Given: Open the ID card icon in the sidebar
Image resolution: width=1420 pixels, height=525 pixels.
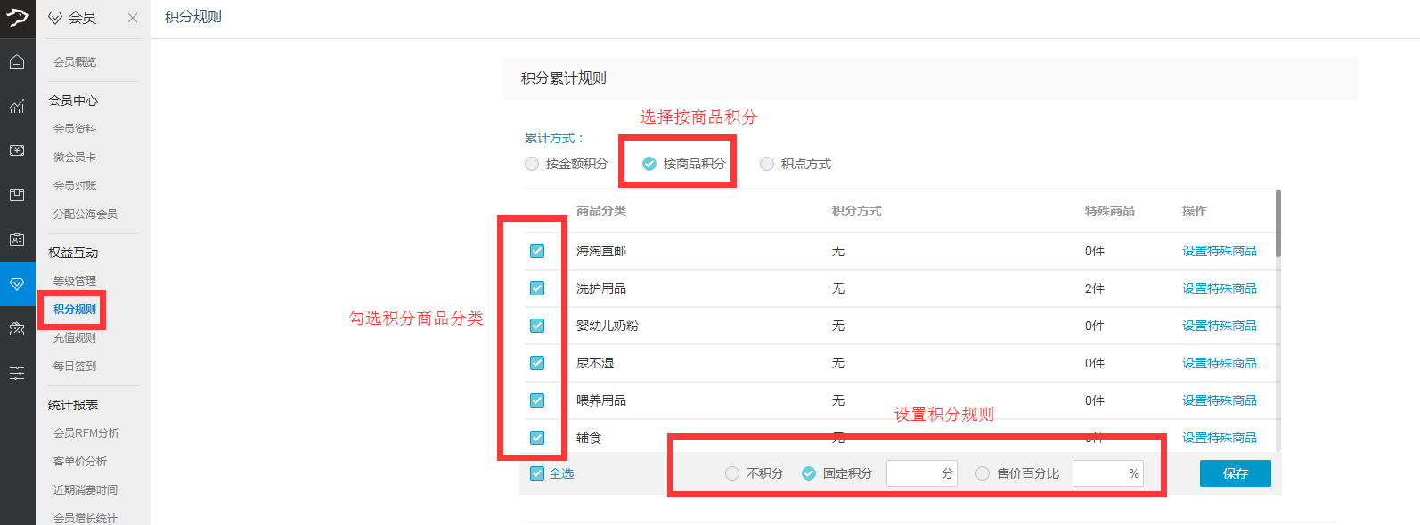Looking at the screenshot, I should pyautogui.click(x=17, y=239).
